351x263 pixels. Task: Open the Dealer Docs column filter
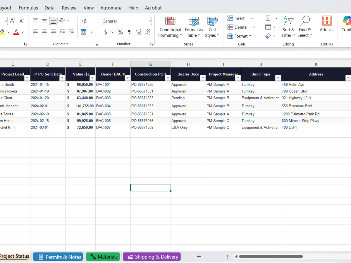tap(202, 78)
